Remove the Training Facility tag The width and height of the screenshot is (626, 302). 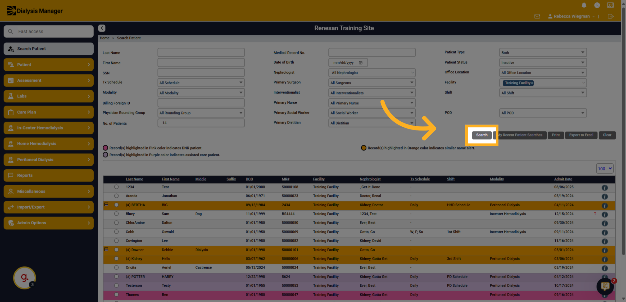click(x=532, y=83)
